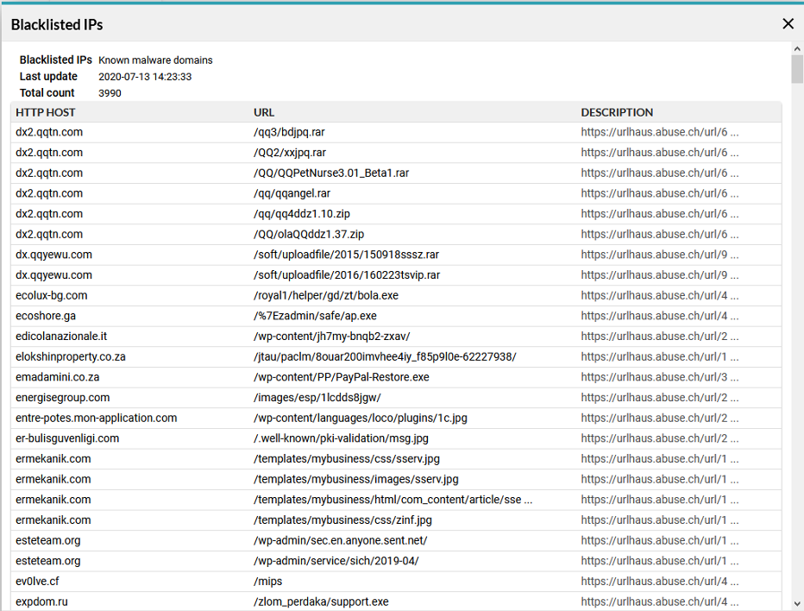Open urlhaus link for PayPal-Restore.exe row
Screen dimensions: 804x611
[659, 377]
